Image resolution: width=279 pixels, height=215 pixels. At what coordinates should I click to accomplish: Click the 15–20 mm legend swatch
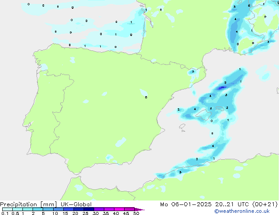(69, 209)
